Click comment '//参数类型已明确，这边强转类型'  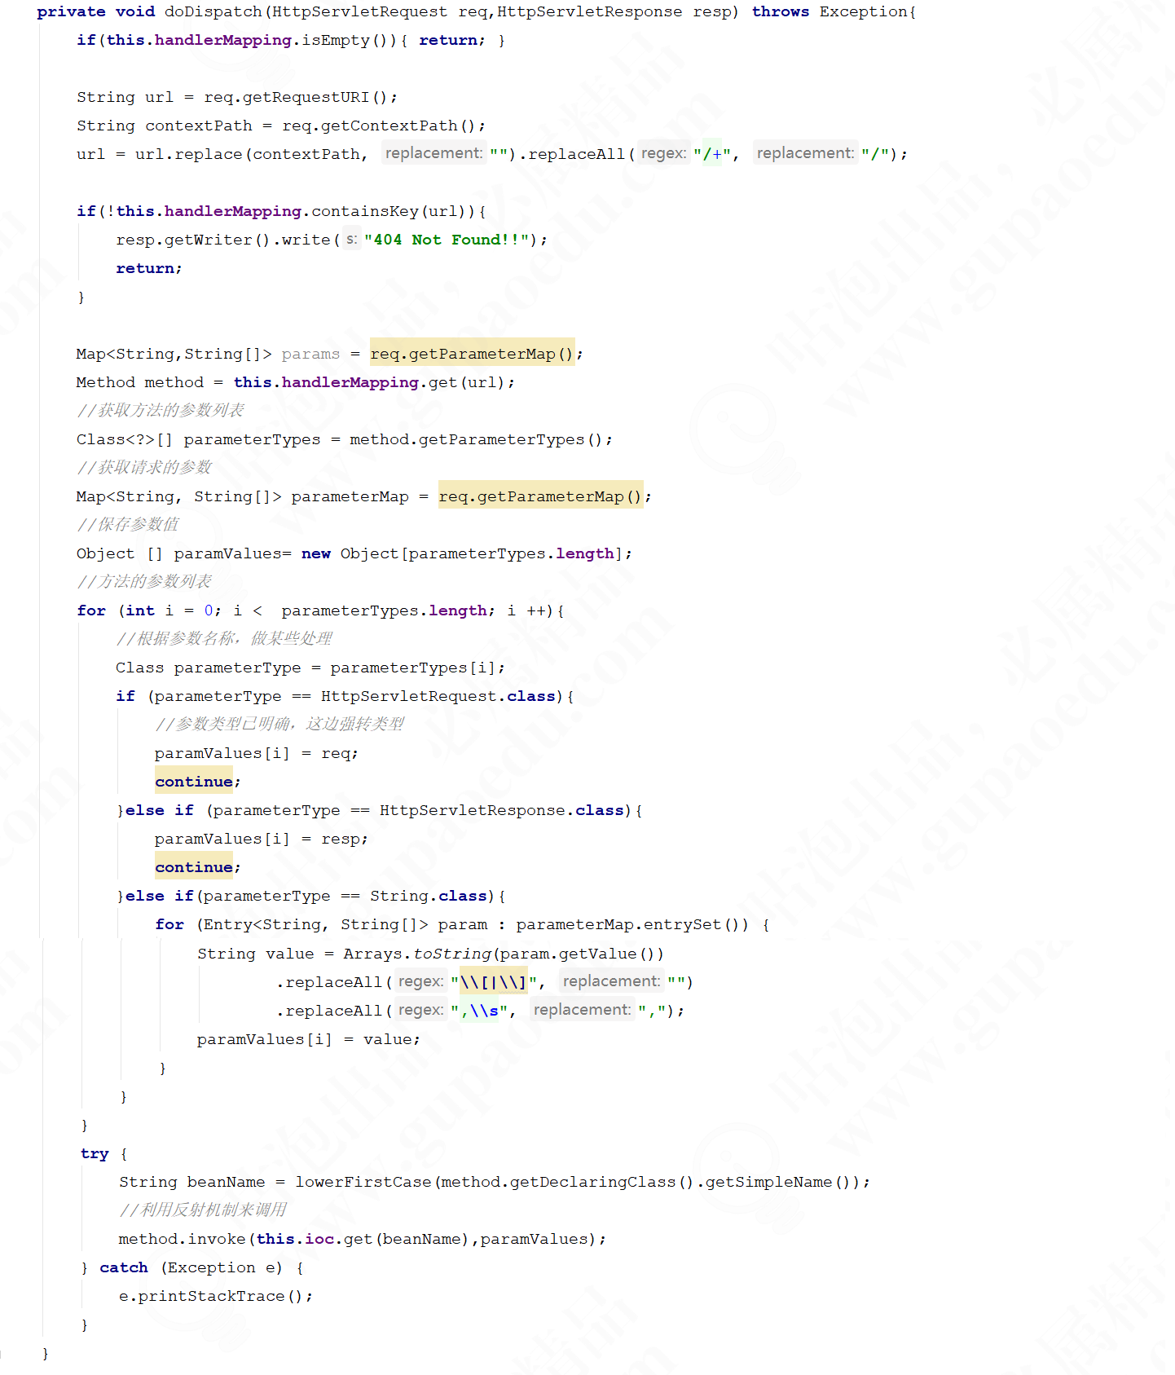(279, 725)
